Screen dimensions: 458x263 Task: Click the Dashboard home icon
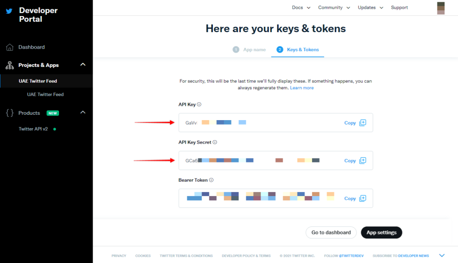click(9, 47)
